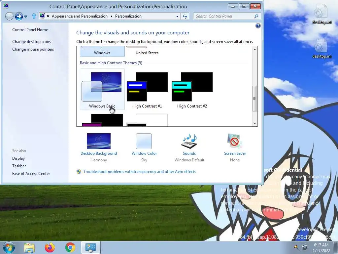Click the network tray icon
The height and width of the screenshot is (254, 338).
305,247
